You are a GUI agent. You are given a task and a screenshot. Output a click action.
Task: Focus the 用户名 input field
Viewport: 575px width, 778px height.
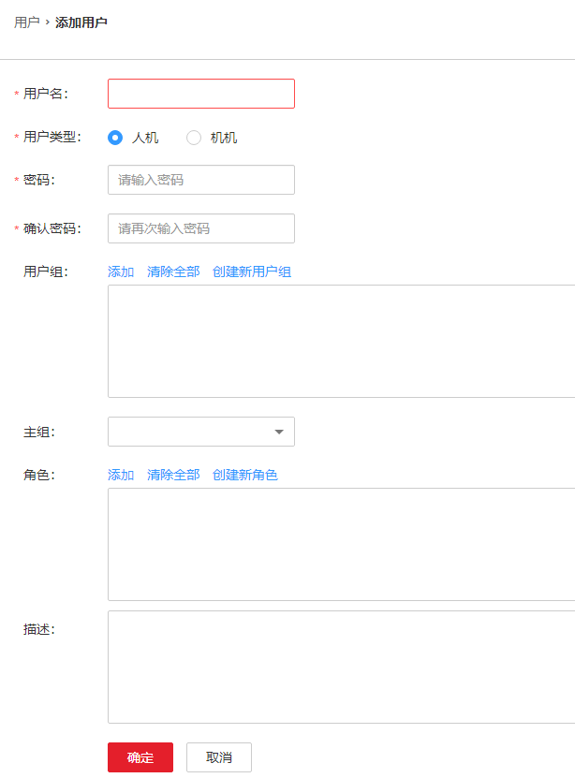tap(201, 94)
